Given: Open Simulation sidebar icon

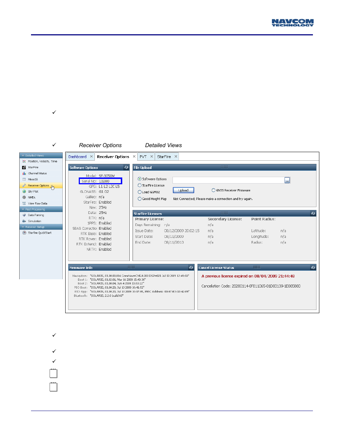Looking at the screenshot, I should coord(24,221).
